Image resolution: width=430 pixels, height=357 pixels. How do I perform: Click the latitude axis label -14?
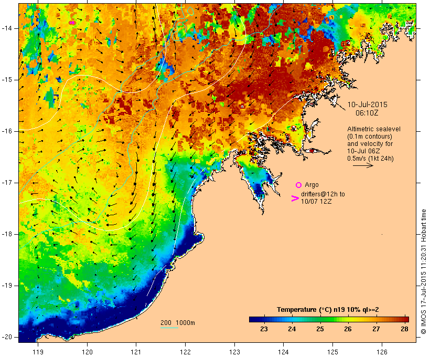pos(6,28)
